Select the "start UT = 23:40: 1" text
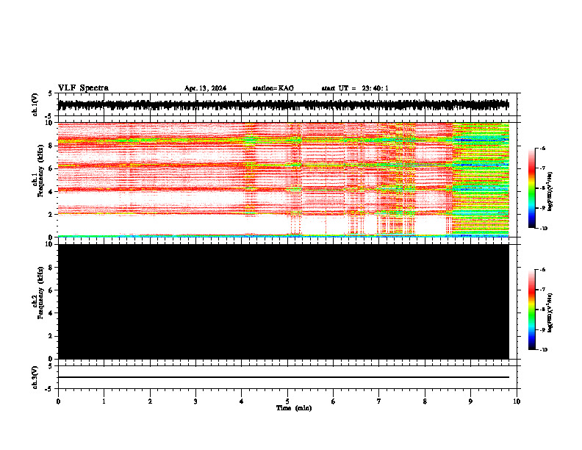 tap(355, 88)
